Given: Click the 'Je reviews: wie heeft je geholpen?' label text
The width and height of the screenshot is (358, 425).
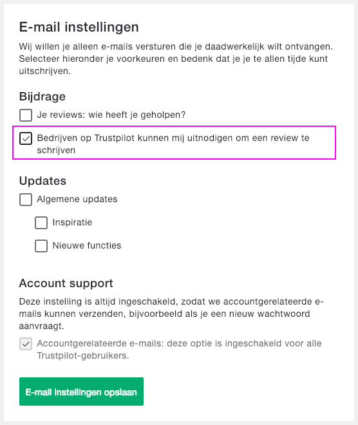Looking at the screenshot, I should (x=111, y=115).
